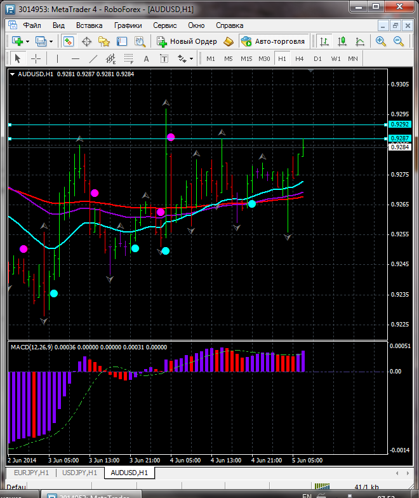Open the Сервис menu
This screenshot has width=419, height=498.
click(165, 25)
